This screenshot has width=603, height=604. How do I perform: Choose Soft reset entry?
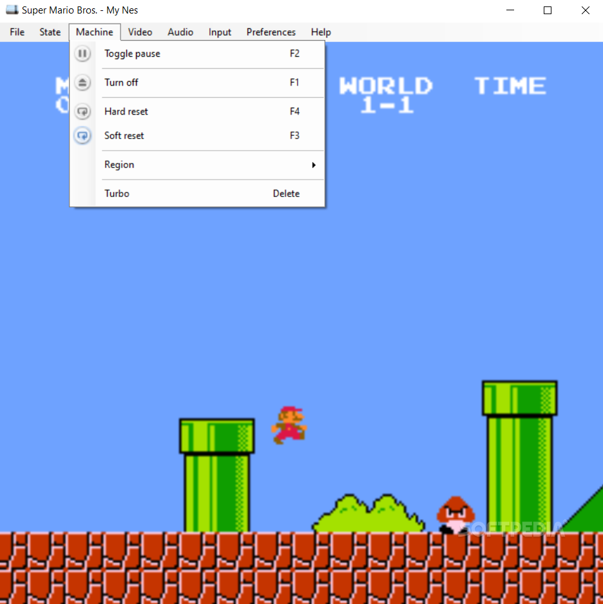[197, 136]
